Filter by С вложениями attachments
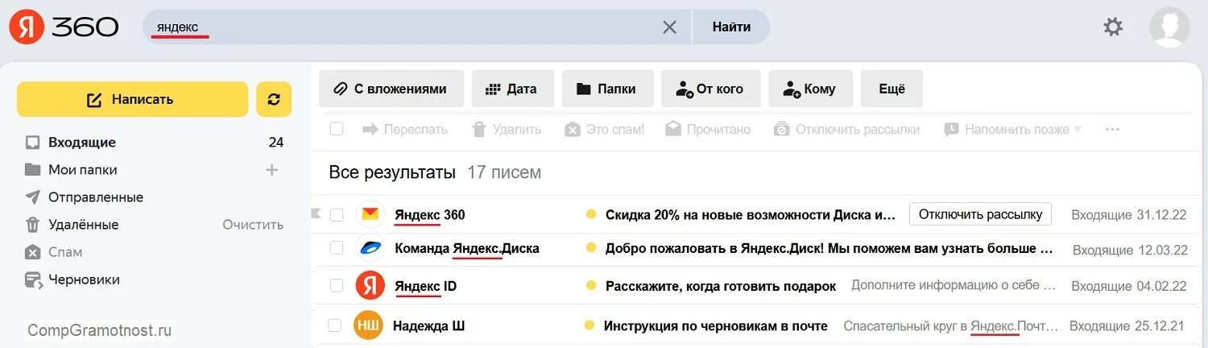The width and height of the screenshot is (1208, 348). [x=391, y=89]
